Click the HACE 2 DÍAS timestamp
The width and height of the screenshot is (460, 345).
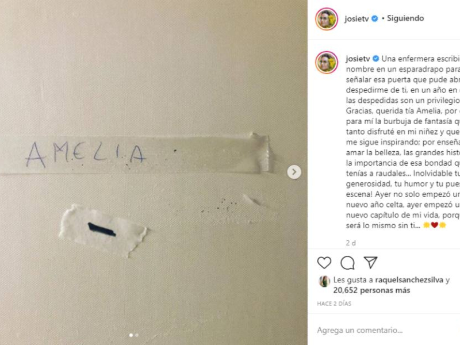[x=334, y=304]
